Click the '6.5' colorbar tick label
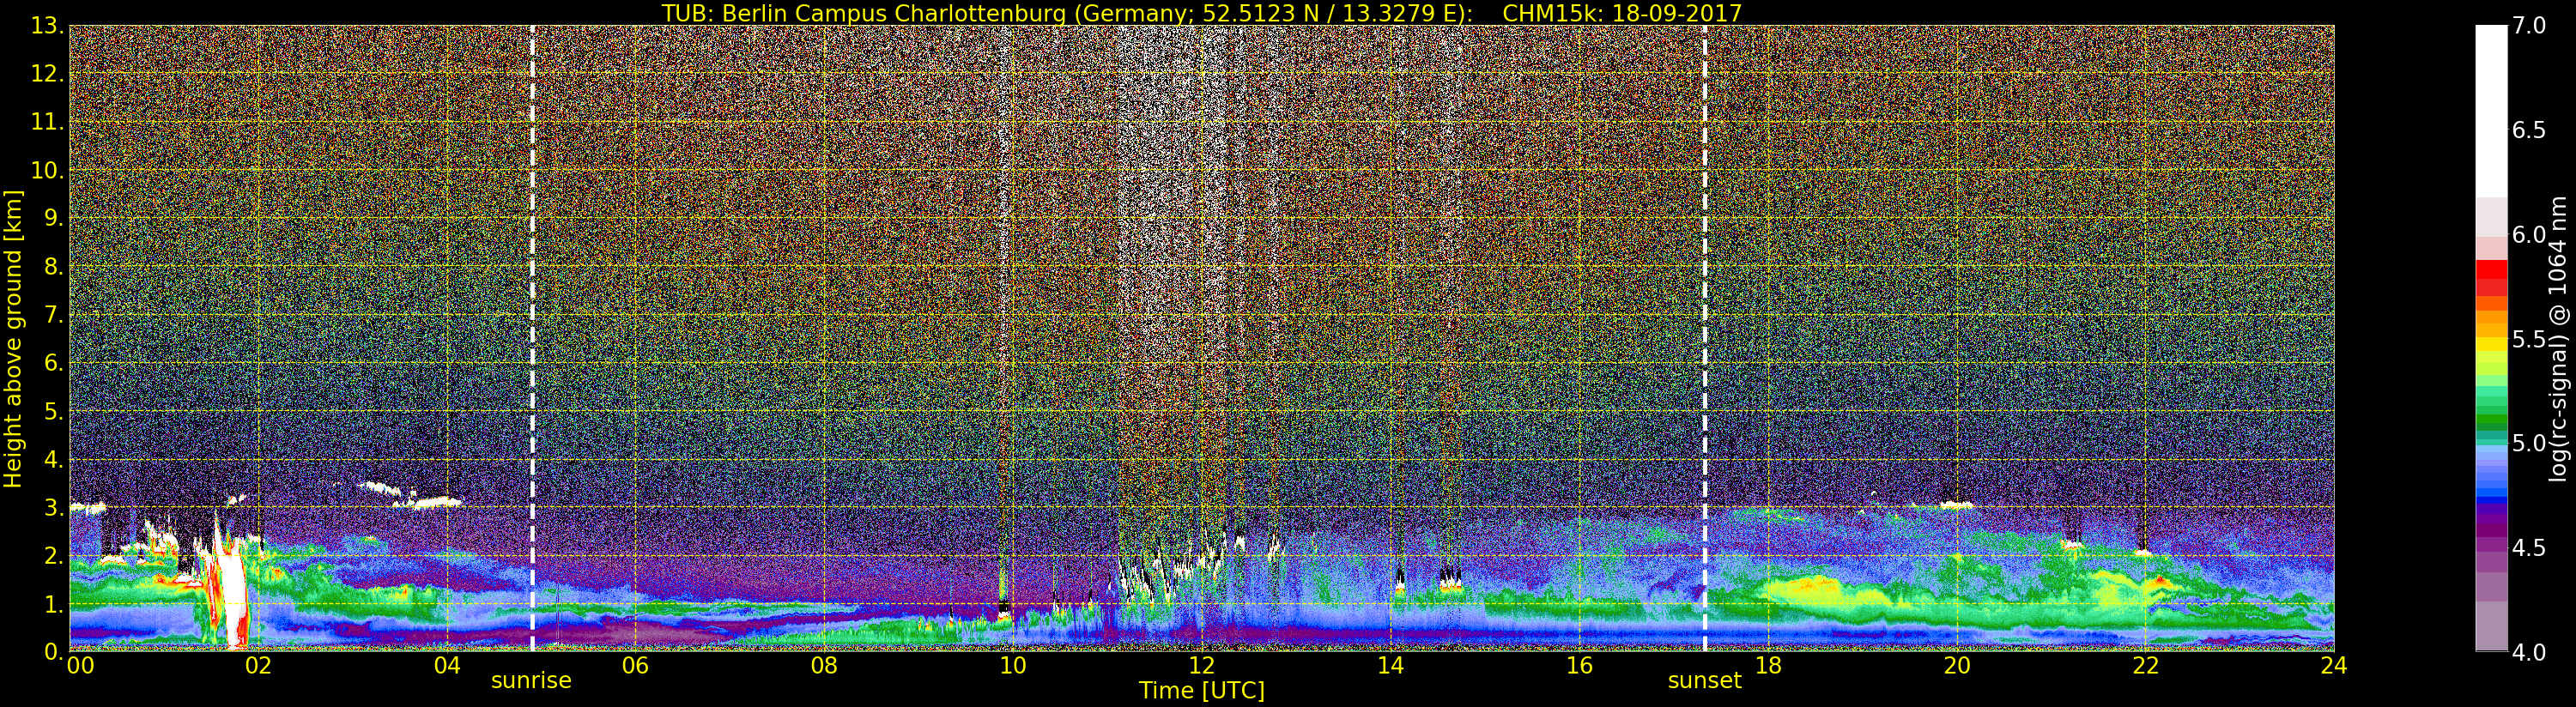The image size is (2576, 707). (x=2528, y=130)
